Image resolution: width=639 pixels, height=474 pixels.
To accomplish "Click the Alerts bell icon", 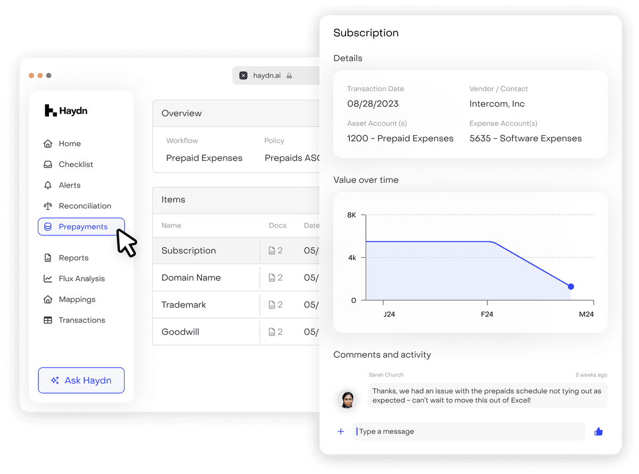I will (48, 185).
